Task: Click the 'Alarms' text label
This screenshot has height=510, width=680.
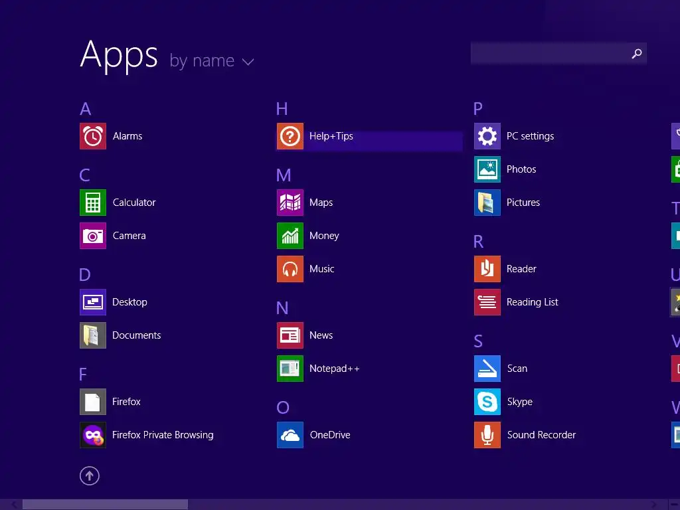Action: (127, 136)
